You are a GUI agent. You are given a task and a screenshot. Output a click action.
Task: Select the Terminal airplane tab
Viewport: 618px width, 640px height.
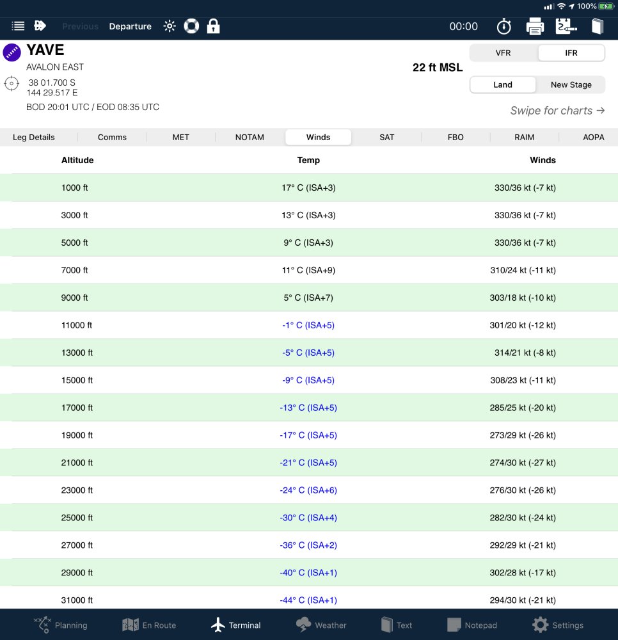236,625
